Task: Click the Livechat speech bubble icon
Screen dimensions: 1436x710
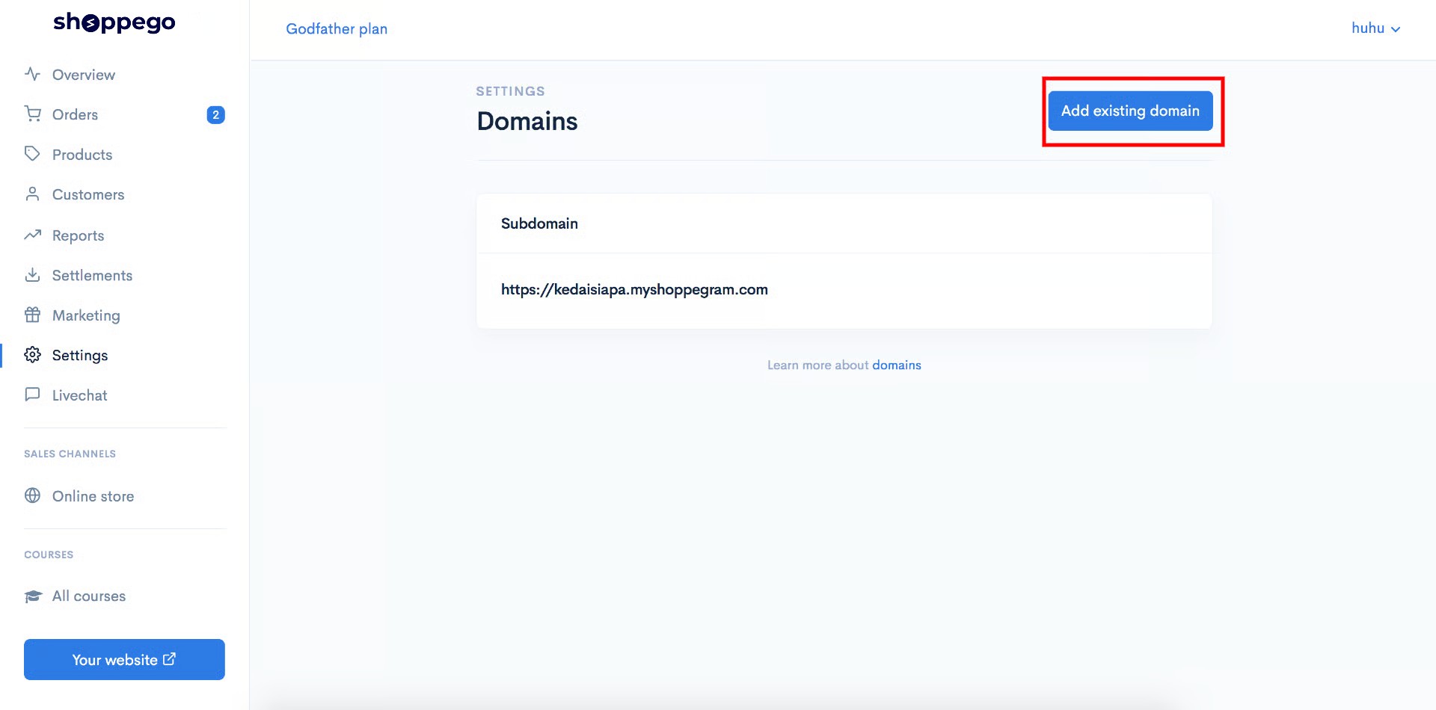Action: click(x=32, y=394)
